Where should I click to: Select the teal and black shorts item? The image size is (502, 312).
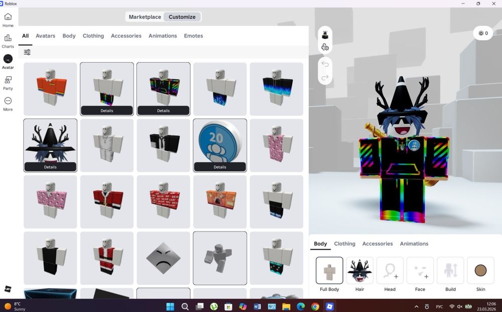(276, 258)
